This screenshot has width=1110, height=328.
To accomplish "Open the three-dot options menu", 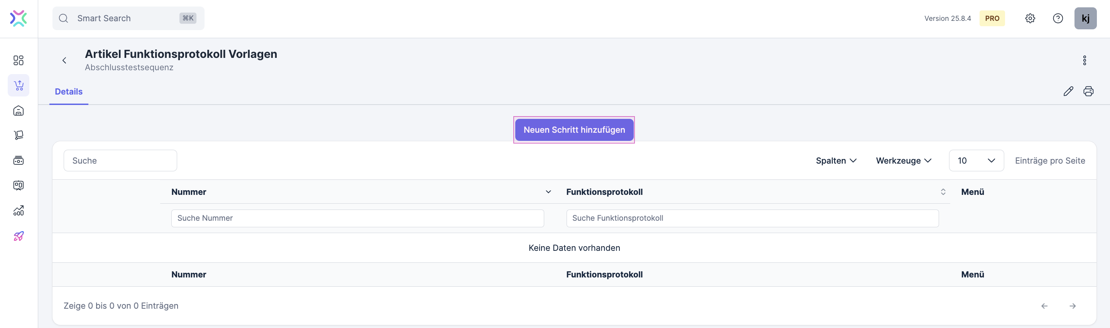I will (1085, 60).
